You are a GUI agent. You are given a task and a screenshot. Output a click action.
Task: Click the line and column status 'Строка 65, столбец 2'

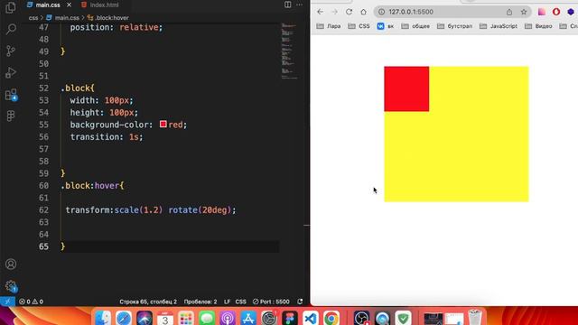pyautogui.click(x=148, y=302)
